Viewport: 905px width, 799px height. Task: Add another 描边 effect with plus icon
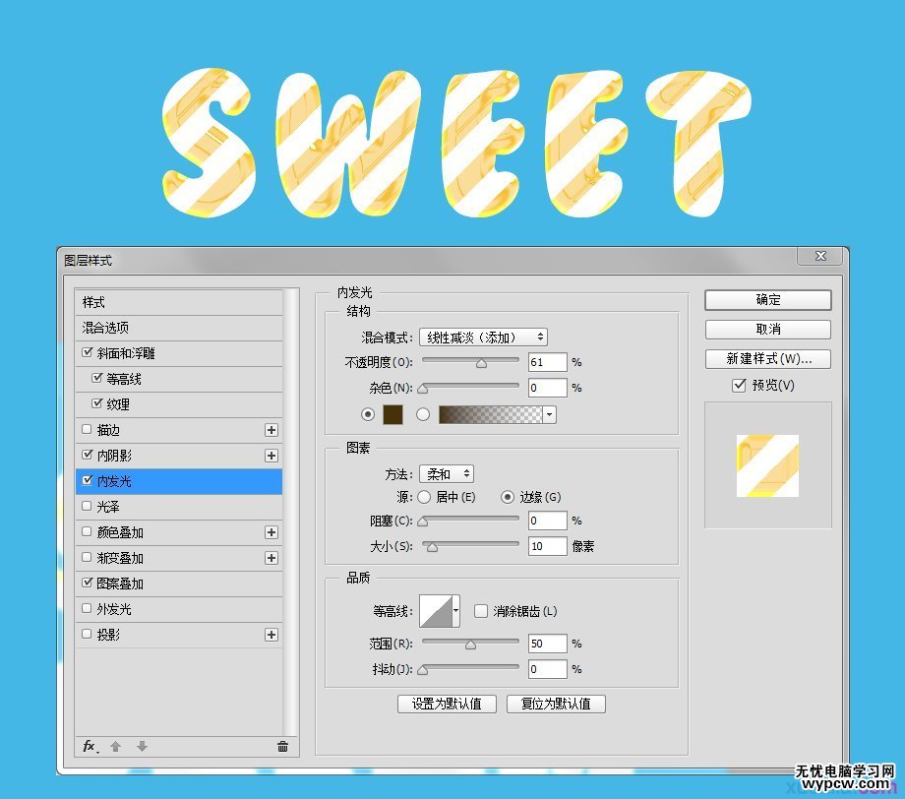point(271,430)
